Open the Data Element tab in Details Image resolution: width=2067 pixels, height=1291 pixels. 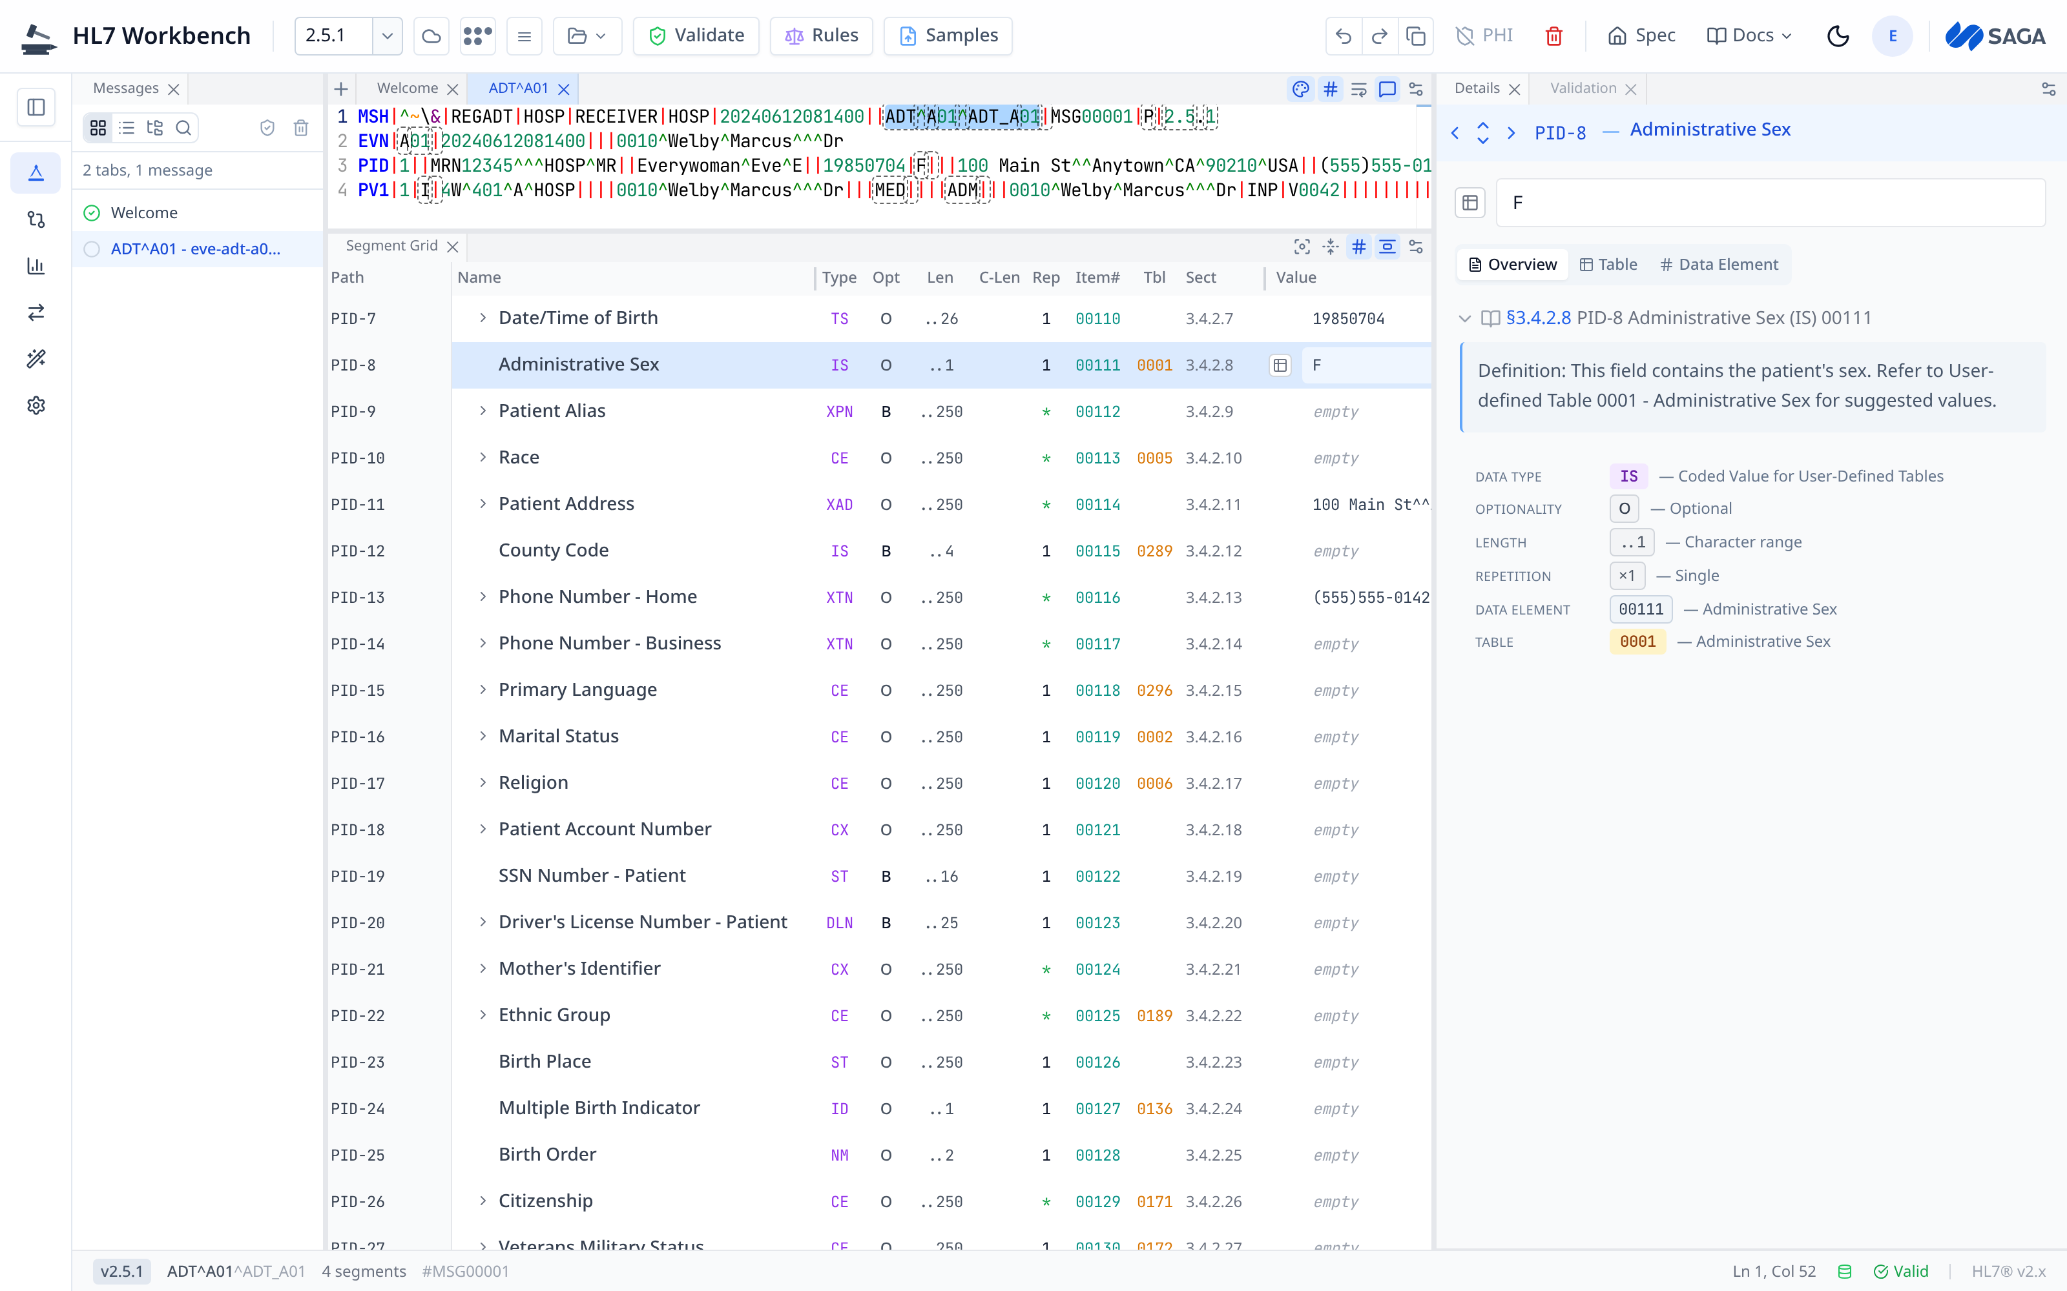click(x=1719, y=265)
